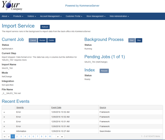The image size is (165, 140).
Task: Go to the first page of events
Action: 5,137
